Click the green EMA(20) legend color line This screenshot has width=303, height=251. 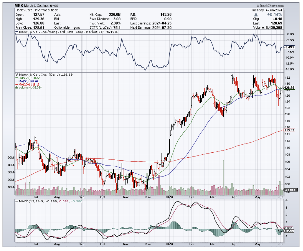tap(16, 78)
